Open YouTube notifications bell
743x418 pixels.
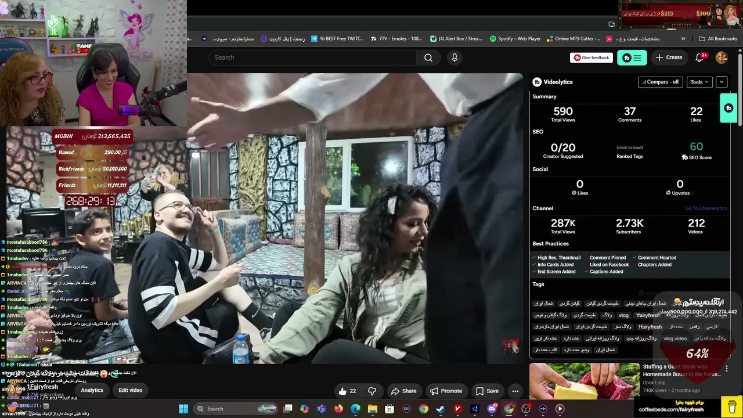pyautogui.click(x=699, y=57)
